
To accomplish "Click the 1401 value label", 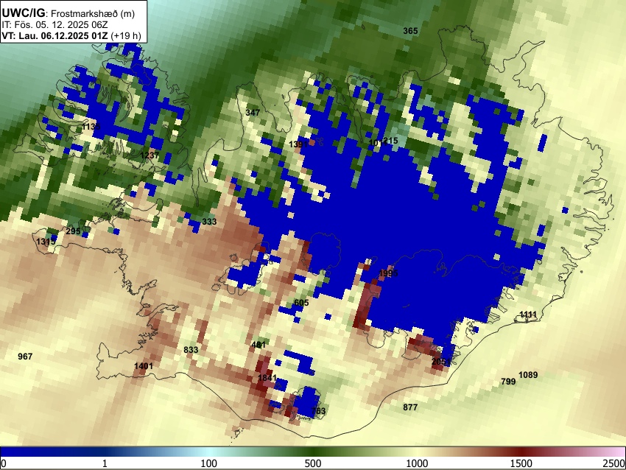I will [144, 366].
